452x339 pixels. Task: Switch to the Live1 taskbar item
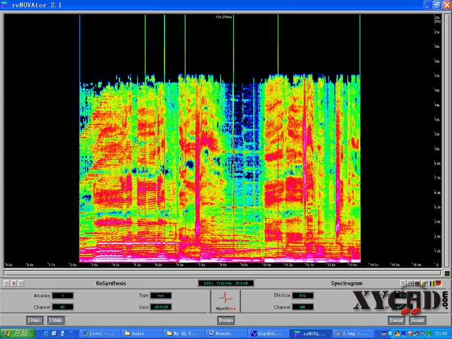pyautogui.click(x=98, y=334)
